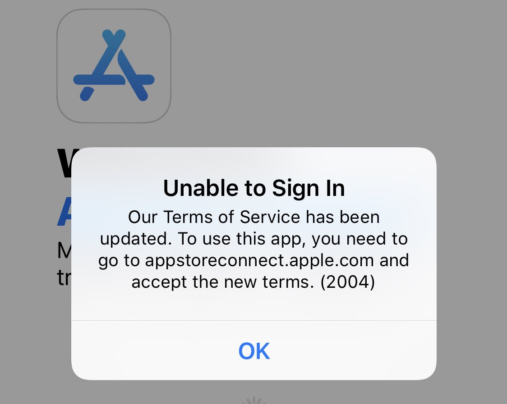The height and width of the screenshot is (404, 507).
Task: Tap the OK button in alert
Action: (254, 351)
